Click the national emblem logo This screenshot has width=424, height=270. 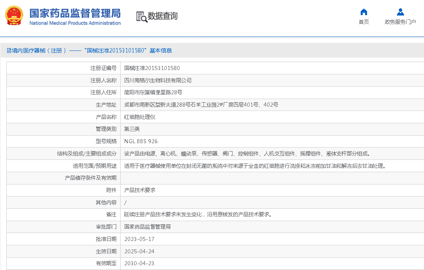[x=14, y=16]
